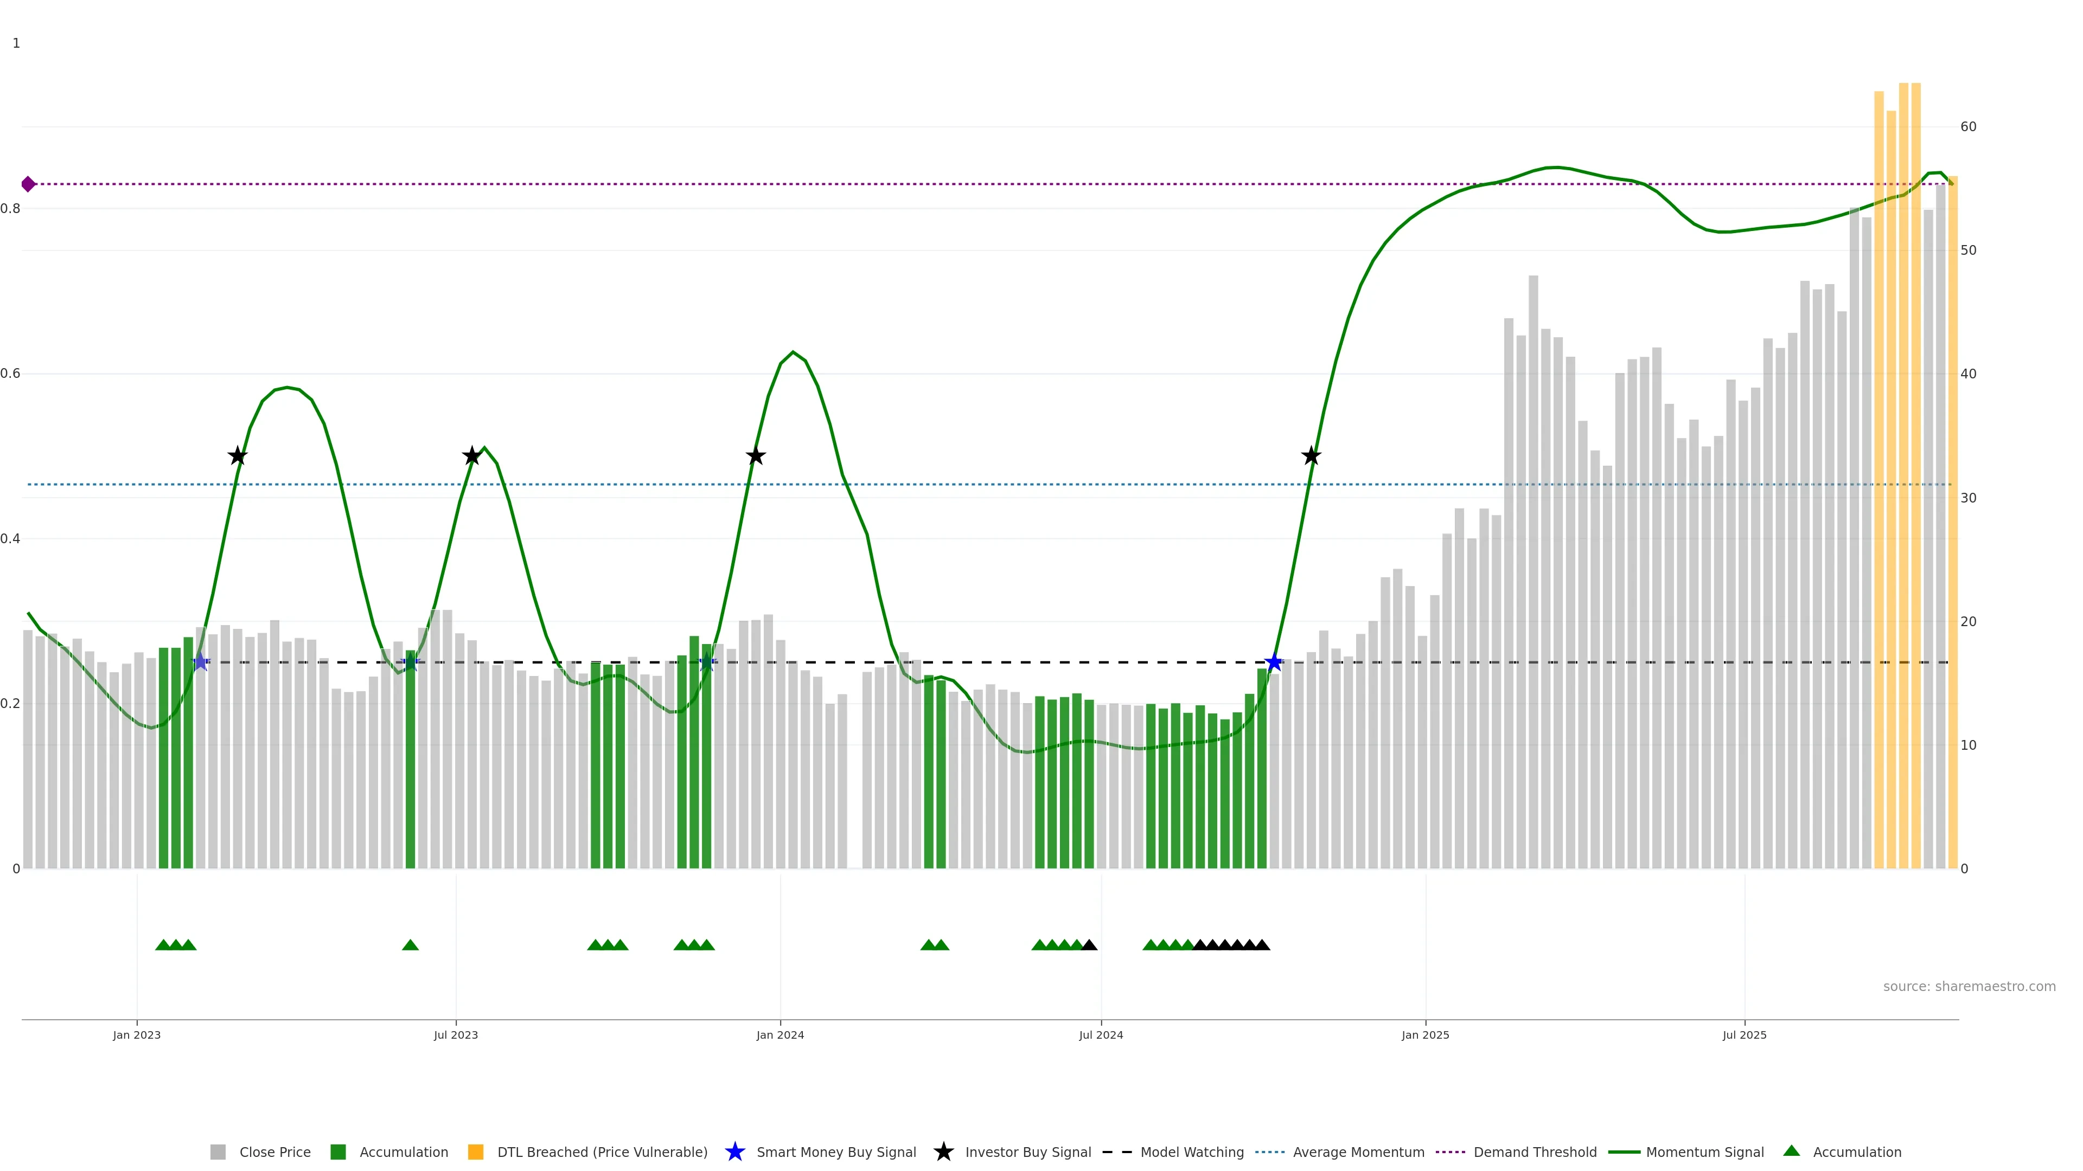Image resolution: width=2083 pixels, height=1171 pixels.
Task: Click the black star near January 2024
Action: (755, 456)
